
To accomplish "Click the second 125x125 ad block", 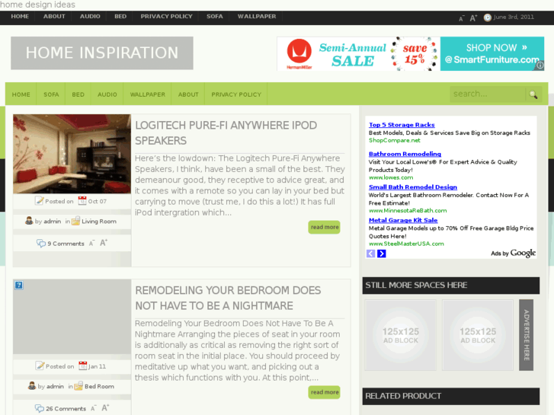I will [x=477, y=335].
